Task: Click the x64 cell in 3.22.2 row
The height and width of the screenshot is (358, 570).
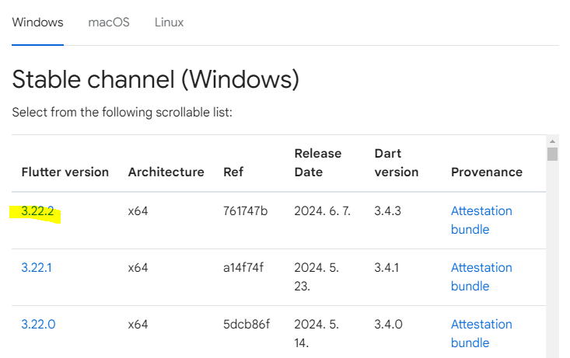Action: (138, 211)
